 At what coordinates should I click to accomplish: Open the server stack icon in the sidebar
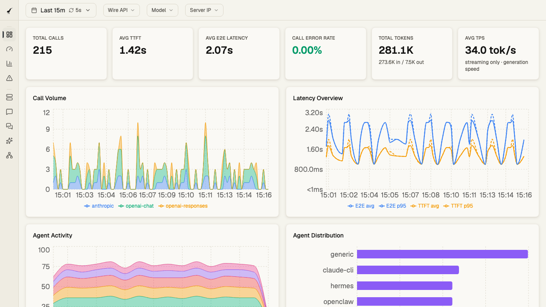(9, 97)
